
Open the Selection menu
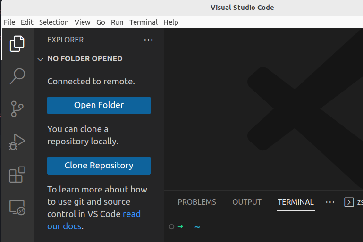point(54,22)
